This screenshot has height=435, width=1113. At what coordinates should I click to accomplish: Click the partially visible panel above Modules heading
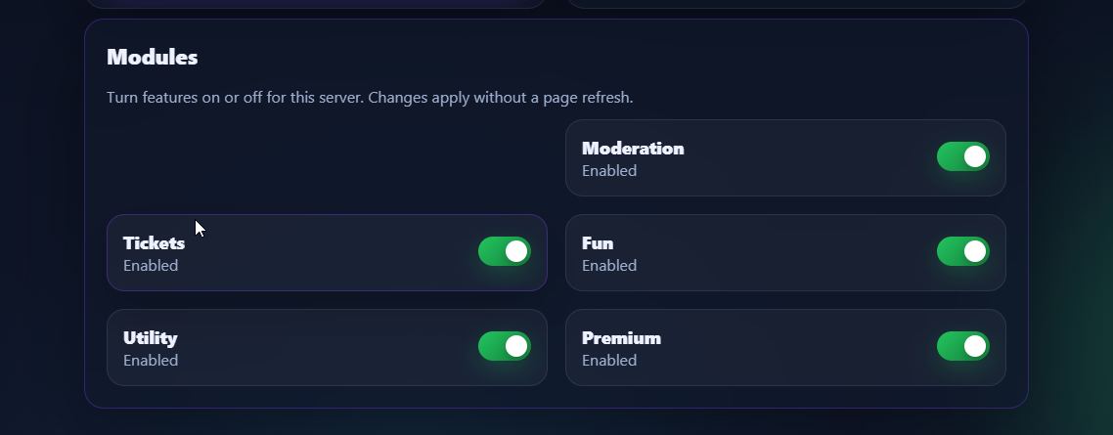pos(315,4)
